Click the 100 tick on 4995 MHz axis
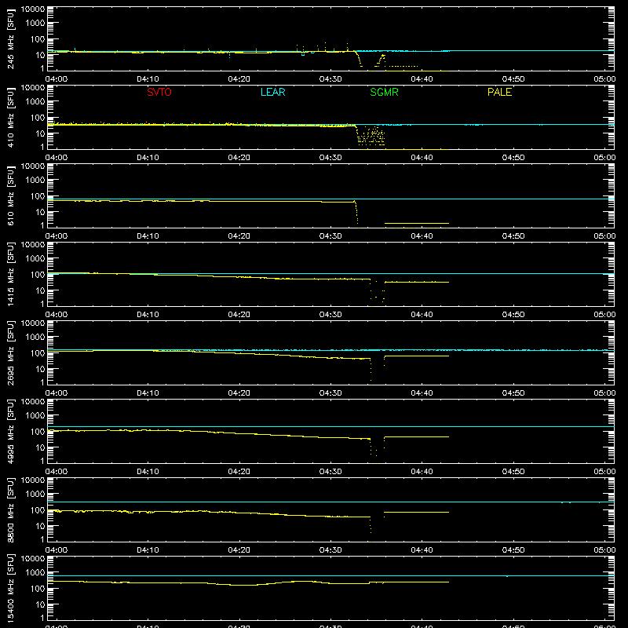This screenshot has height=628, width=628. (38, 432)
